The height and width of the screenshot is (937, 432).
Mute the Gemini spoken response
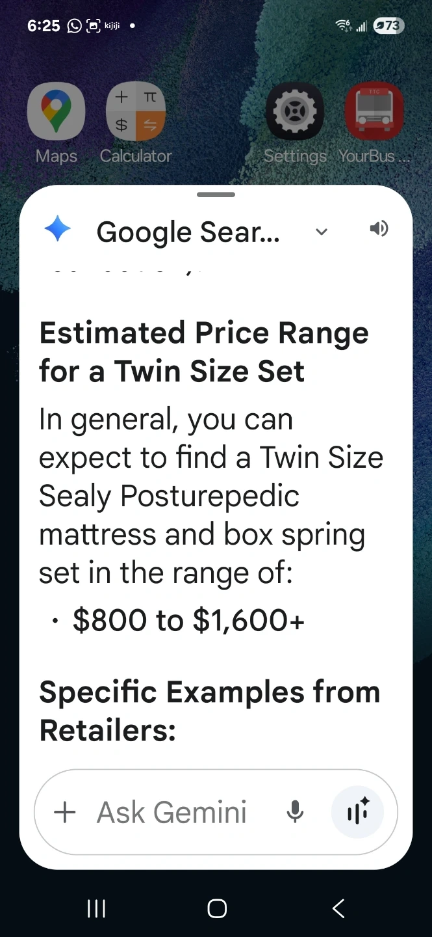(379, 228)
